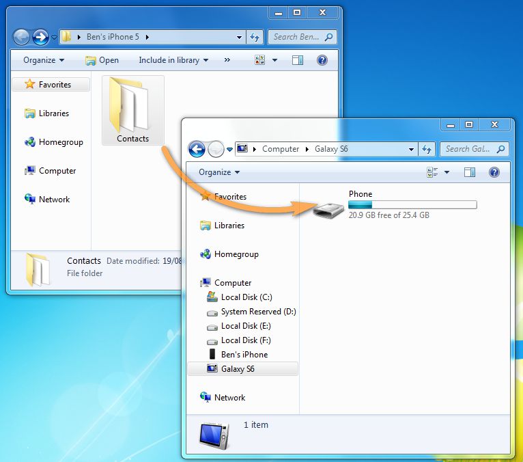Viewport: 523px width, 462px height.
Task: Open view options arrow in iPhone window
Action: pyautogui.click(x=275, y=60)
